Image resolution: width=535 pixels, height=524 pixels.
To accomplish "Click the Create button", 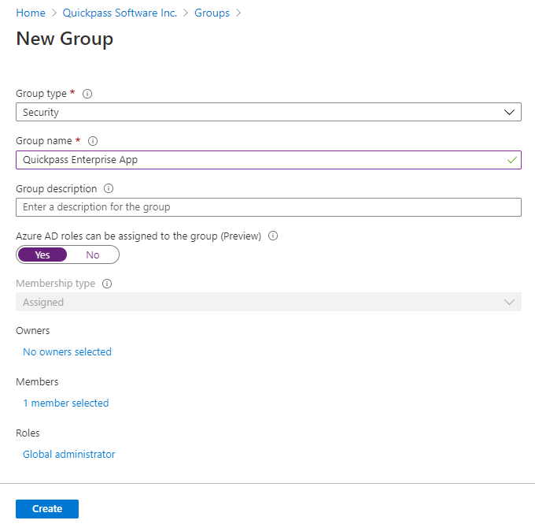I will 47,508.
